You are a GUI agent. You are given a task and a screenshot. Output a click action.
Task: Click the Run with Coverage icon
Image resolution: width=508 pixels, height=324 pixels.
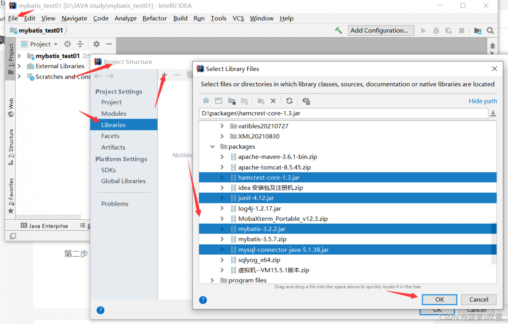coord(449,31)
